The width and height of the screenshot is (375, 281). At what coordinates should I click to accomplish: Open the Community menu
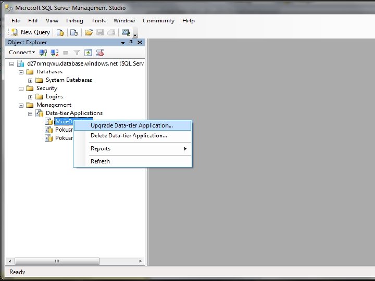(158, 21)
